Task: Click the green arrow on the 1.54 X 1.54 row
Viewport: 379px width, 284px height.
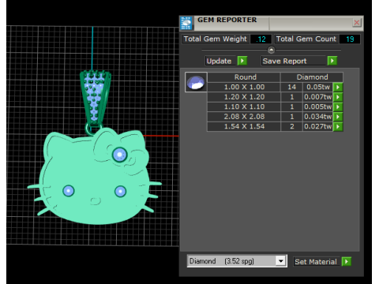Action: 338,126
